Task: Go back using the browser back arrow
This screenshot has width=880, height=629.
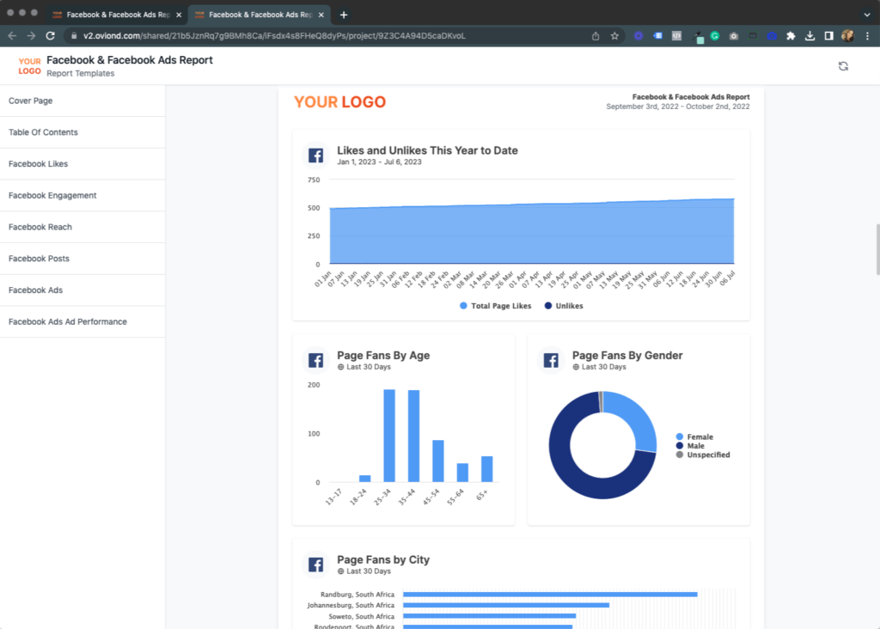Action: pyautogui.click(x=12, y=36)
